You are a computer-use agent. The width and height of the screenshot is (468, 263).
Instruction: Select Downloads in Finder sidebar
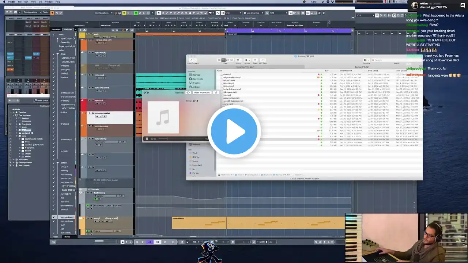point(197,79)
